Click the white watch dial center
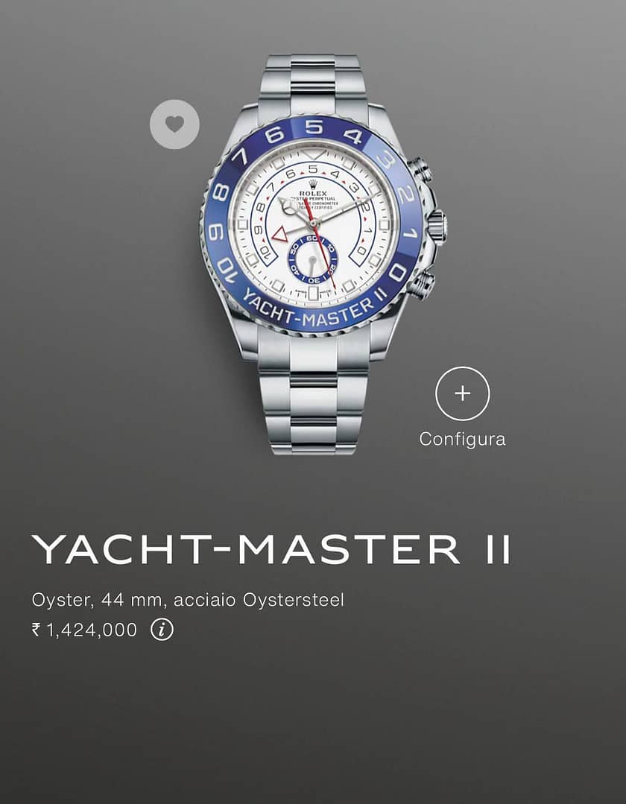Screen dimensions: 626x804 tap(313, 224)
